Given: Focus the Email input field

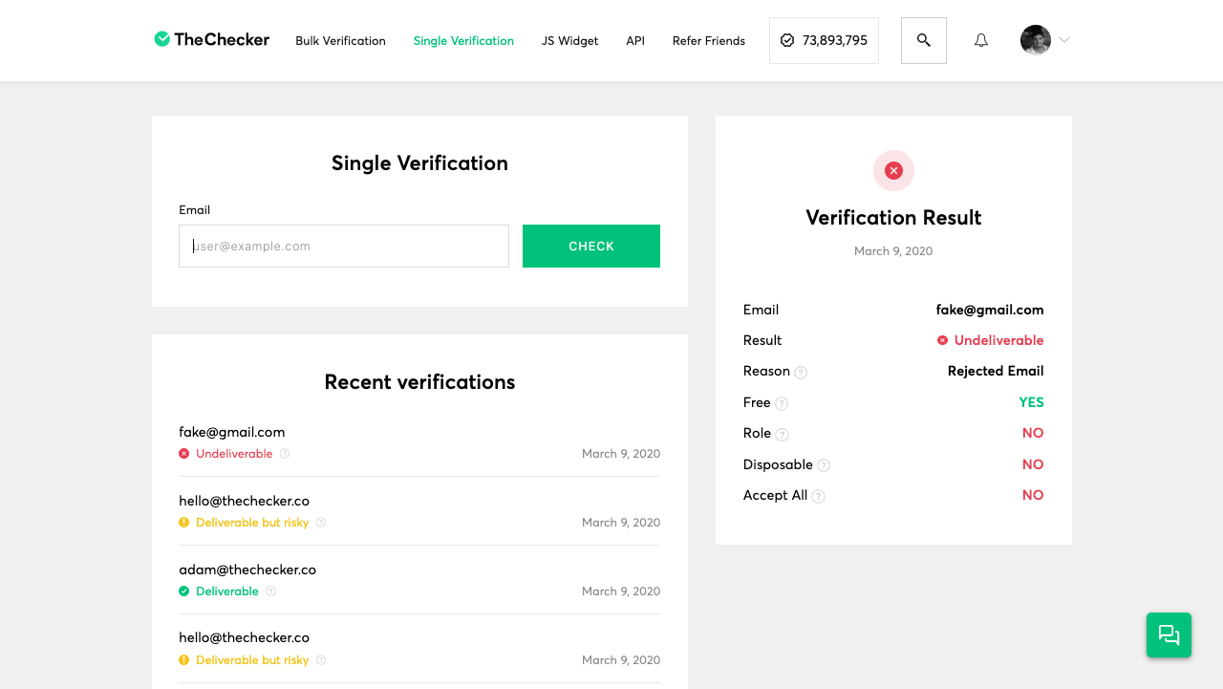Looking at the screenshot, I should [344, 247].
